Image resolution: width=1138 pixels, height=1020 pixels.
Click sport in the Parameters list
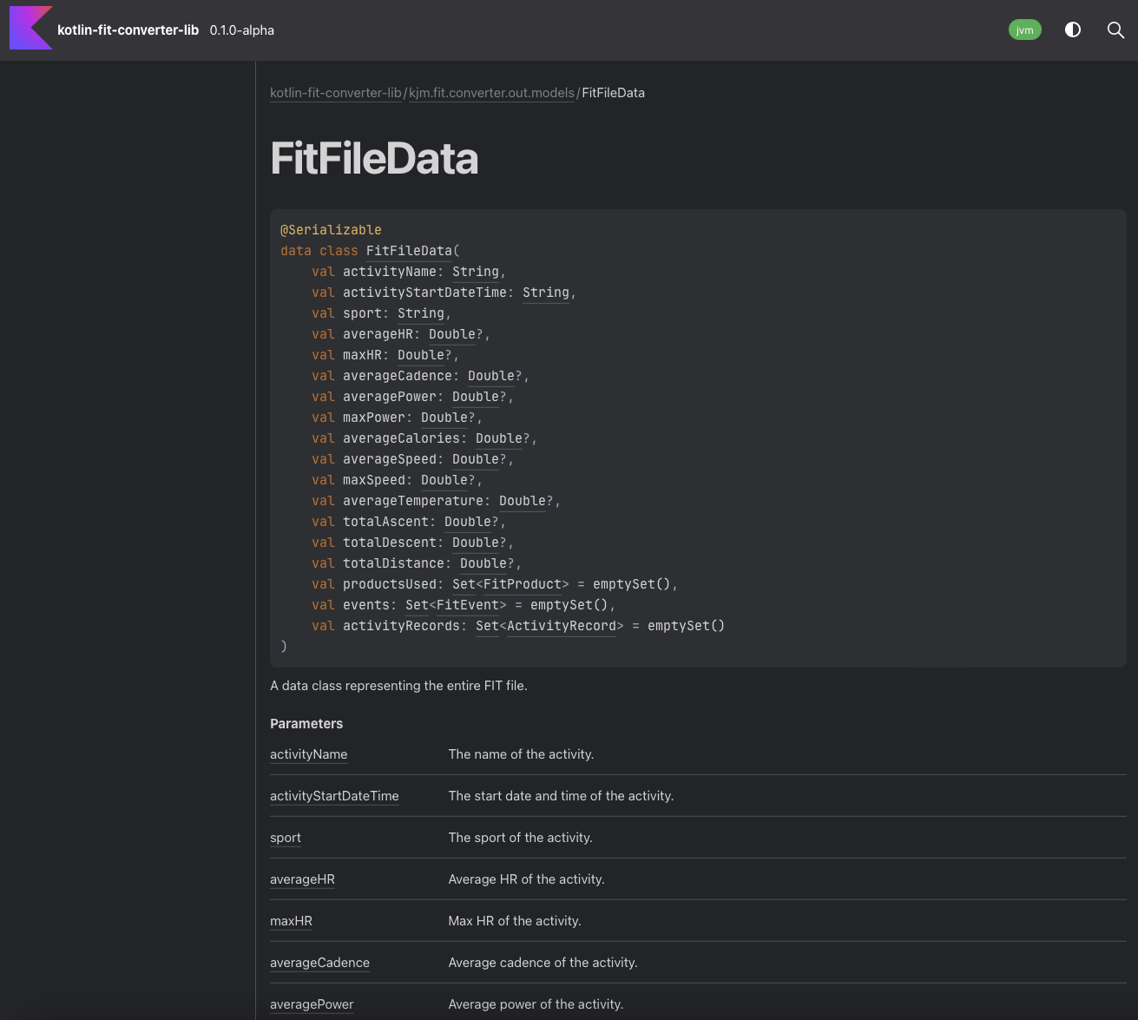[x=286, y=838]
